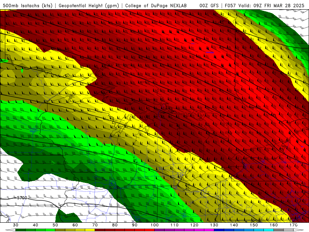Click the bright yellow color bar segment
This screenshot has height=232, width=309.
90,230
